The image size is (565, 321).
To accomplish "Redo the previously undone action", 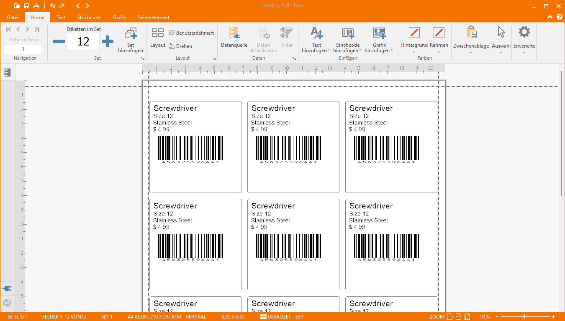I will click(x=62, y=6).
